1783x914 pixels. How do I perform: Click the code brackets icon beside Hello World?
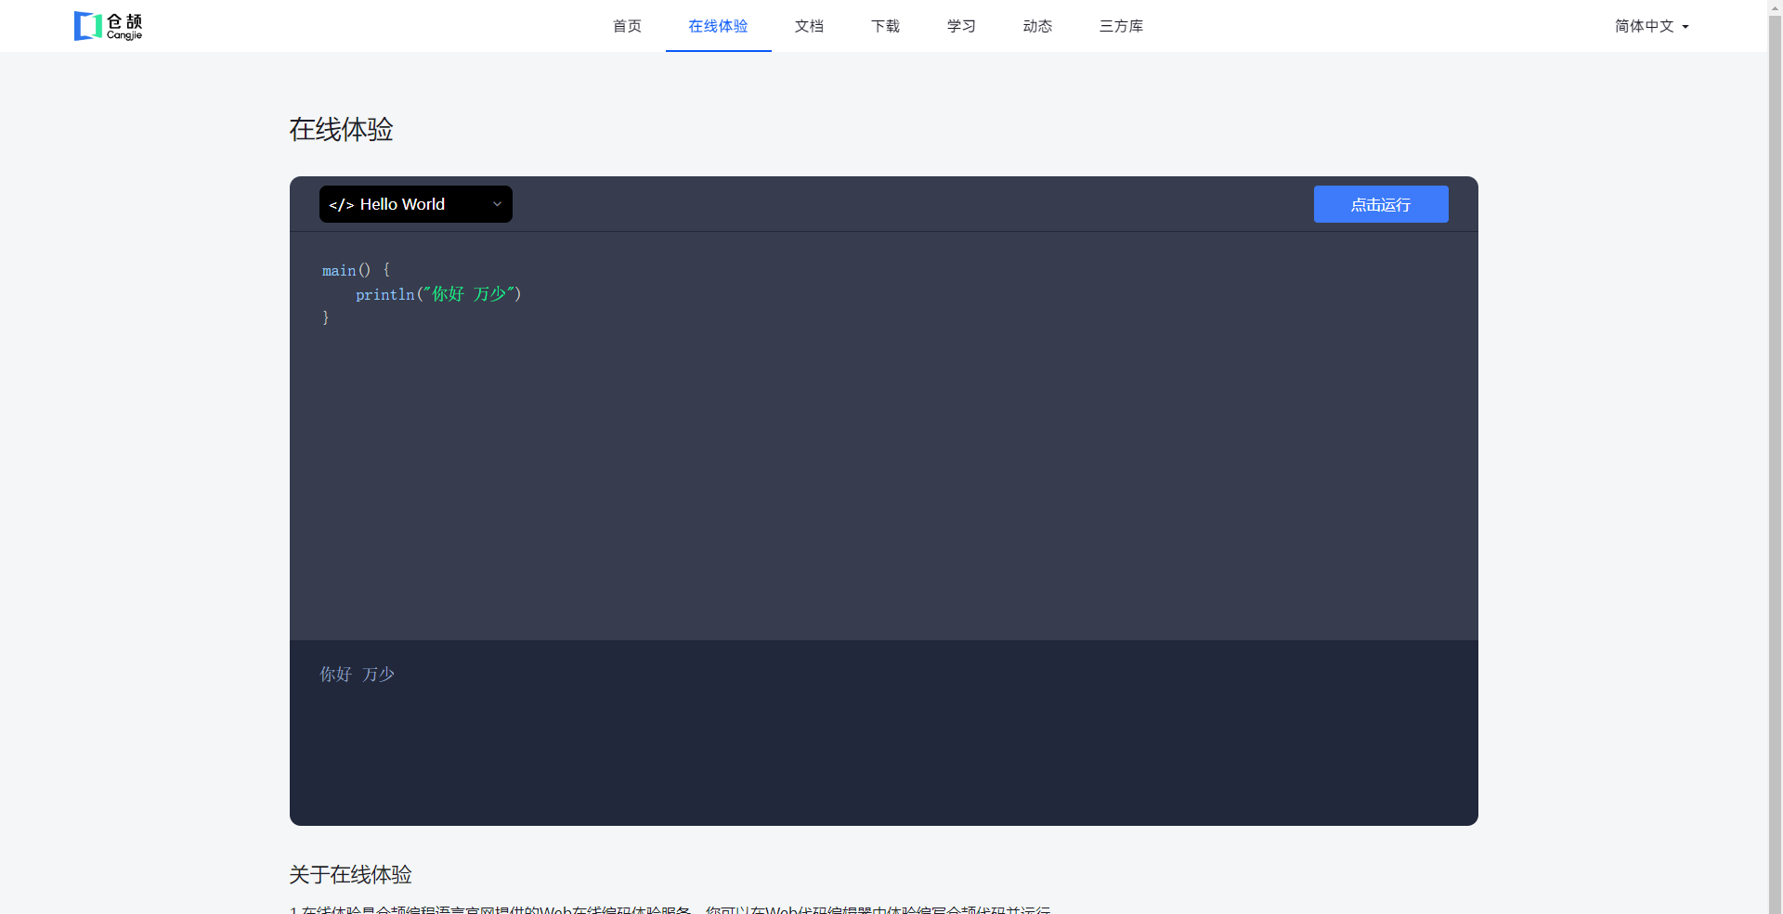point(341,205)
